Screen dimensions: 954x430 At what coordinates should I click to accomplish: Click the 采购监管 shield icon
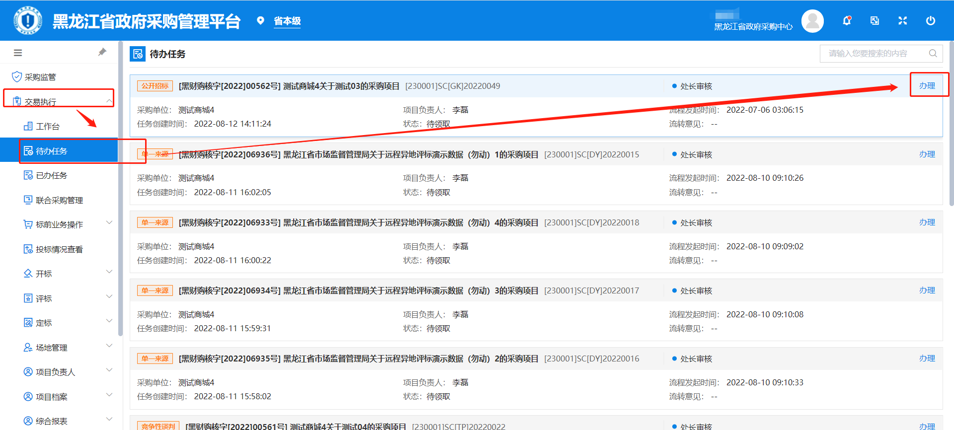click(16, 76)
